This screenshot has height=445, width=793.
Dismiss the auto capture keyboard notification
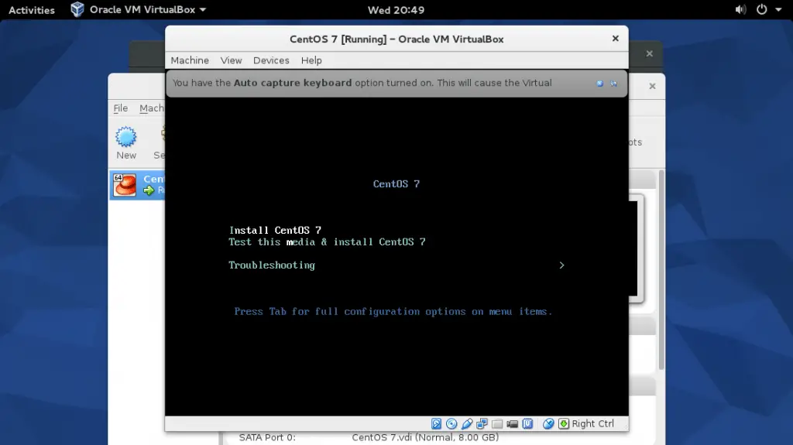pyautogui.click(x=599, y=84)
